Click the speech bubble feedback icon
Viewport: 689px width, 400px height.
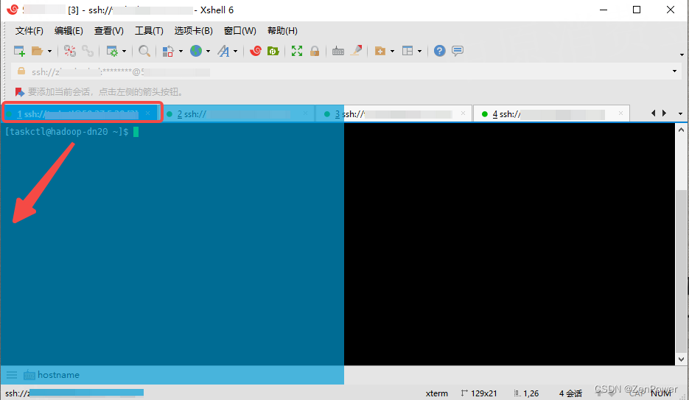[x=458, y=51]
